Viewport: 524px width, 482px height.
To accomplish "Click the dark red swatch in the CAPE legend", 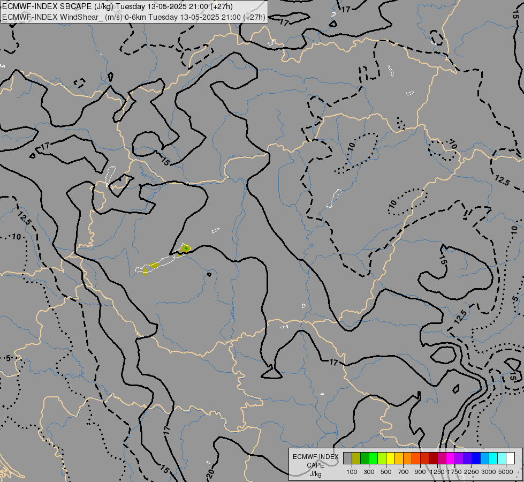I will coord(433,458).
